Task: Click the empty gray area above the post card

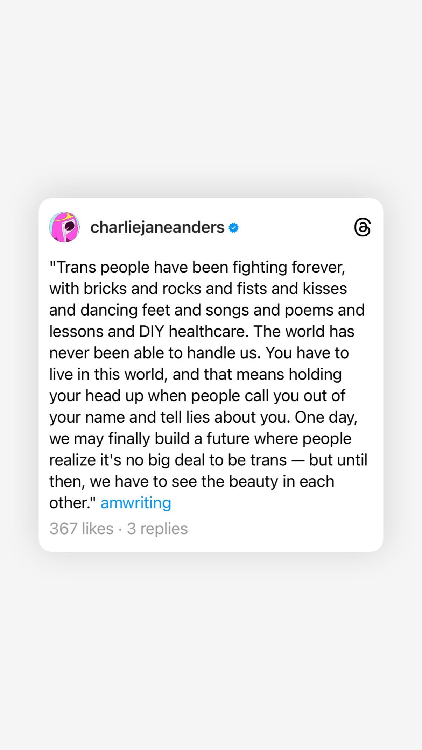Action: pyautogui.click(x=211, y=98)
